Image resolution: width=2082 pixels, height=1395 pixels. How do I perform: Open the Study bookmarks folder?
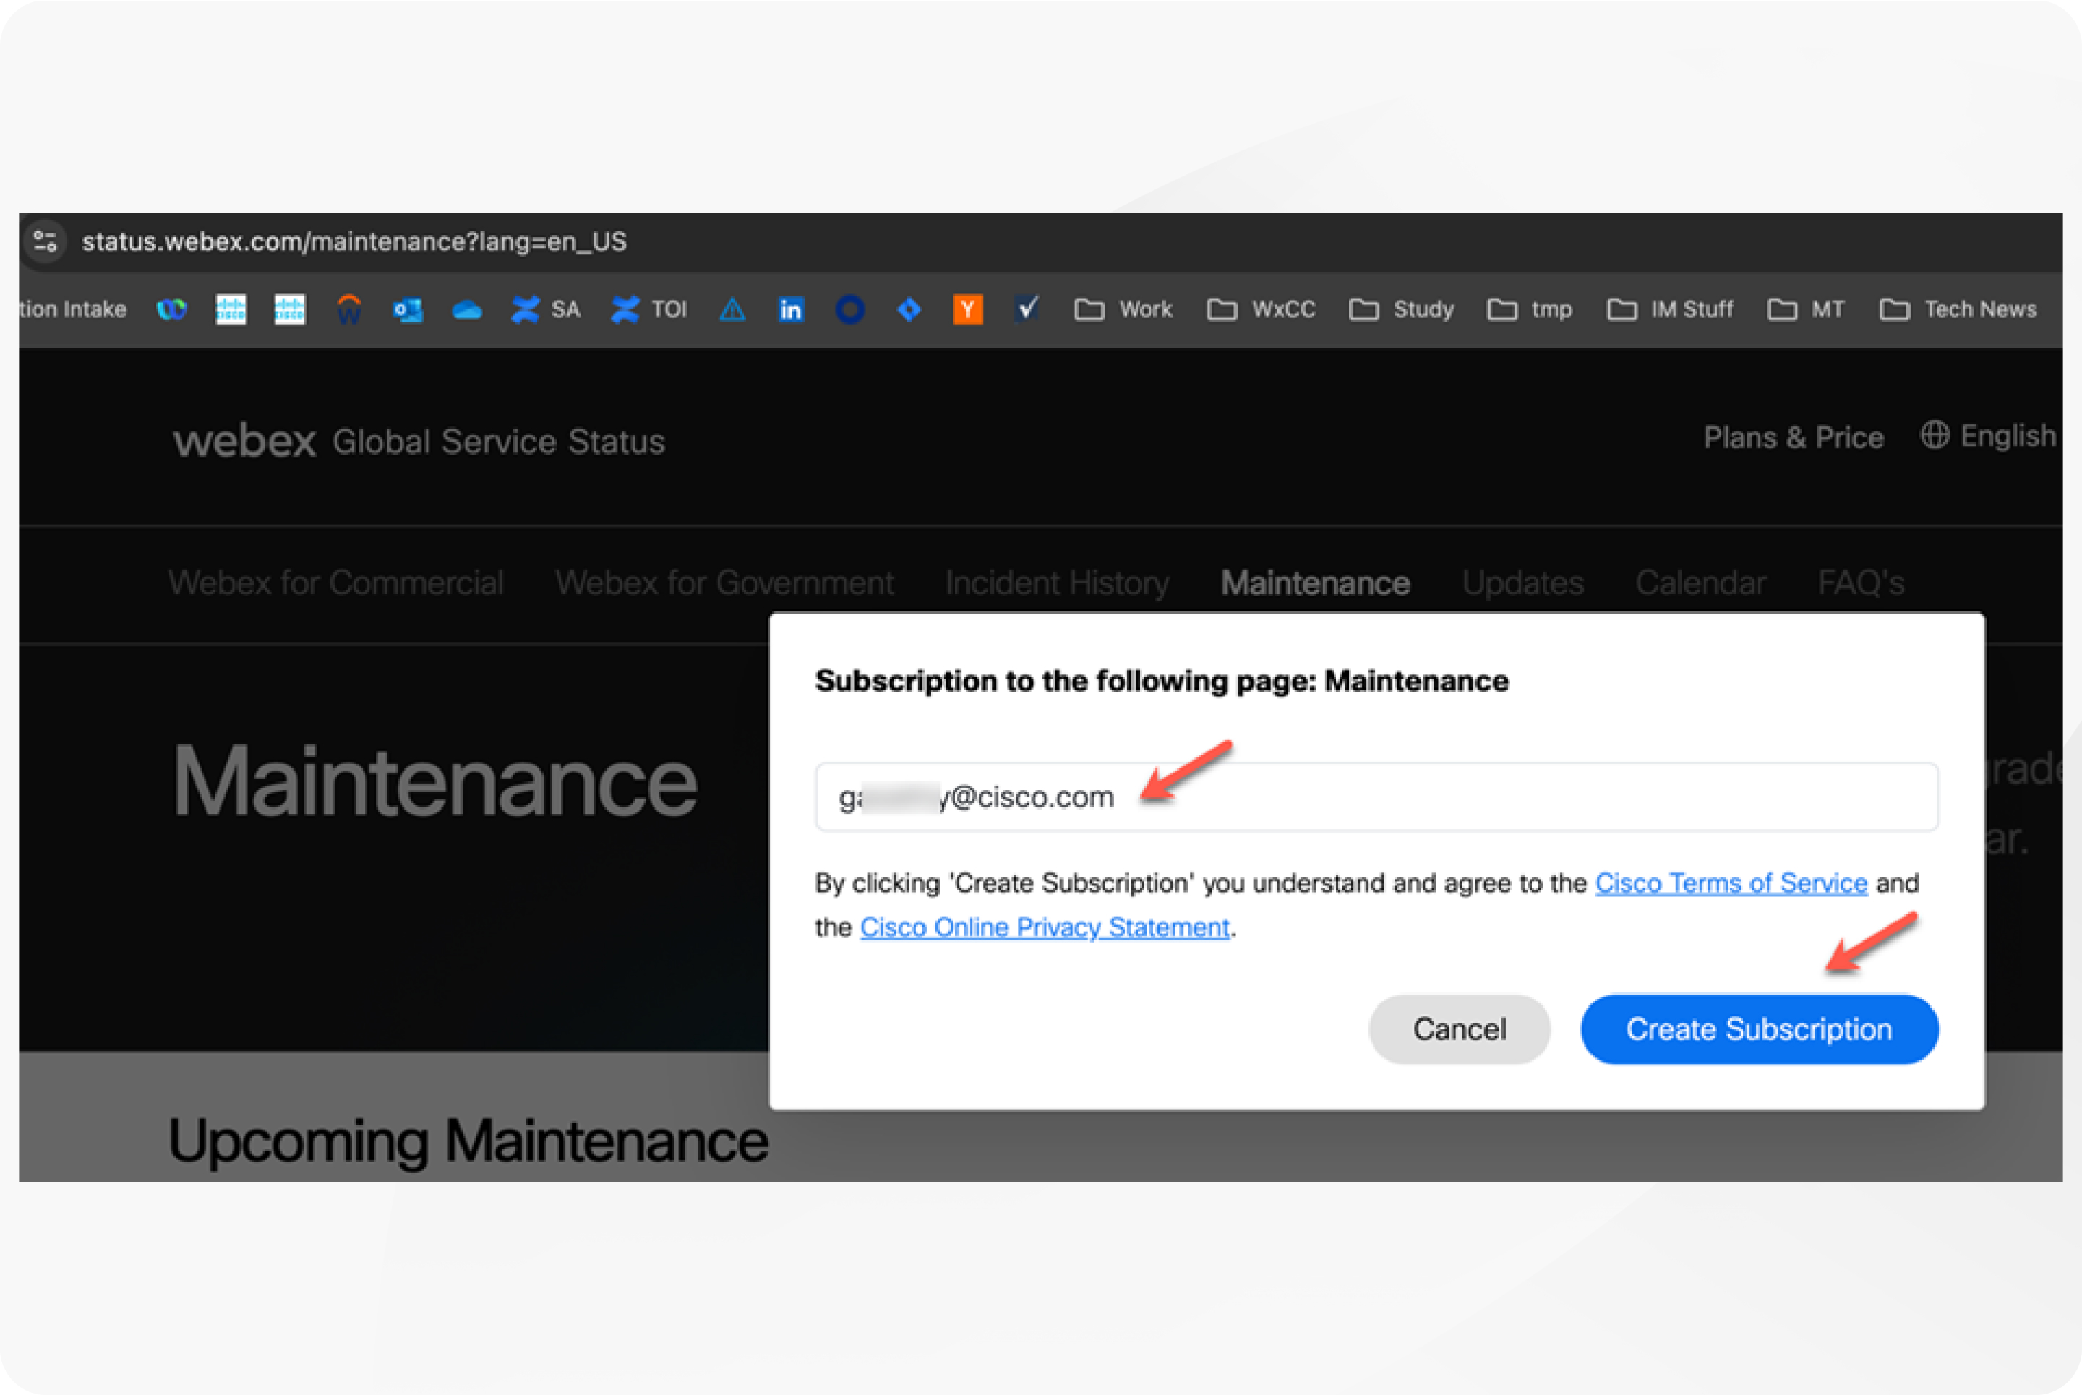[x=1401, y=309]
